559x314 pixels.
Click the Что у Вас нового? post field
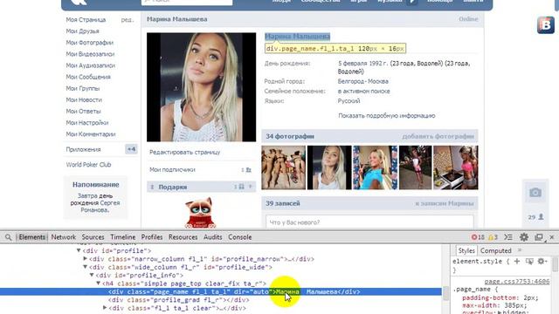click(369, 222)
